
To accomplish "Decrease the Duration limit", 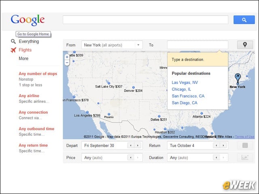I will (217, 158).
